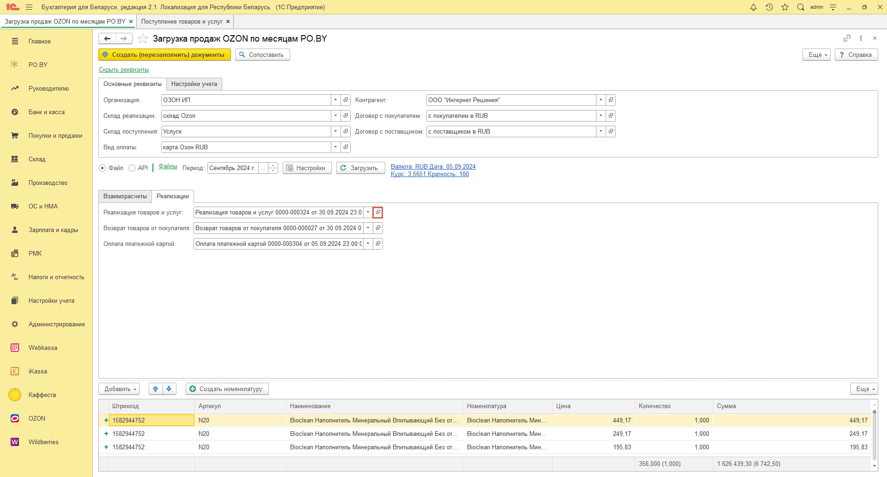This screenshot has width=887, height=477.
Task: Open global search magnifier icon
Action: [x=801, y=7]
